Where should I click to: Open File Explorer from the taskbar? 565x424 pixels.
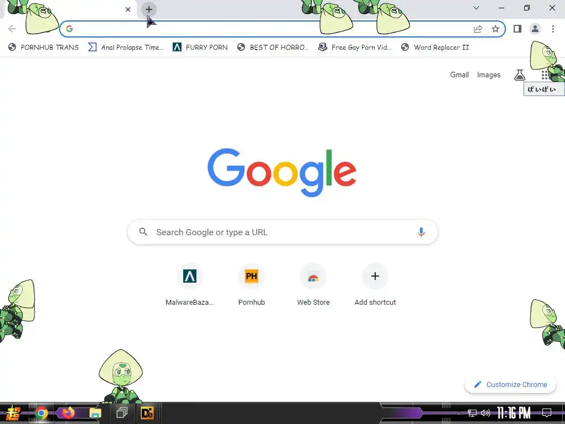(95, 413)
